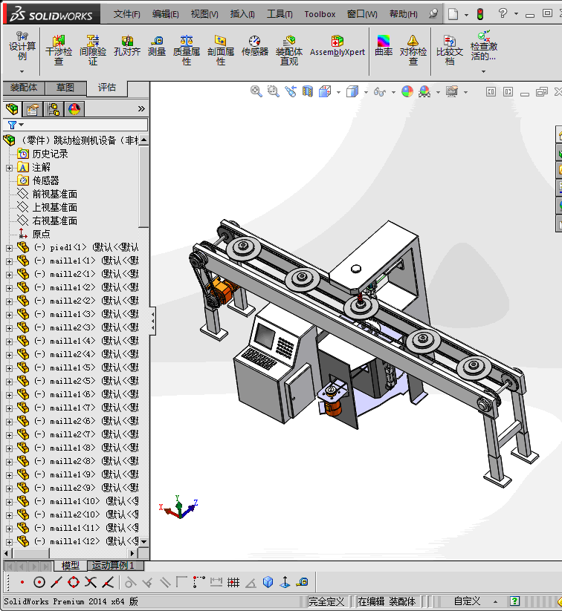This screenshot has height=611, width=562.
Task: Launch AssemblyXpert
Action: tap(337, 46)
